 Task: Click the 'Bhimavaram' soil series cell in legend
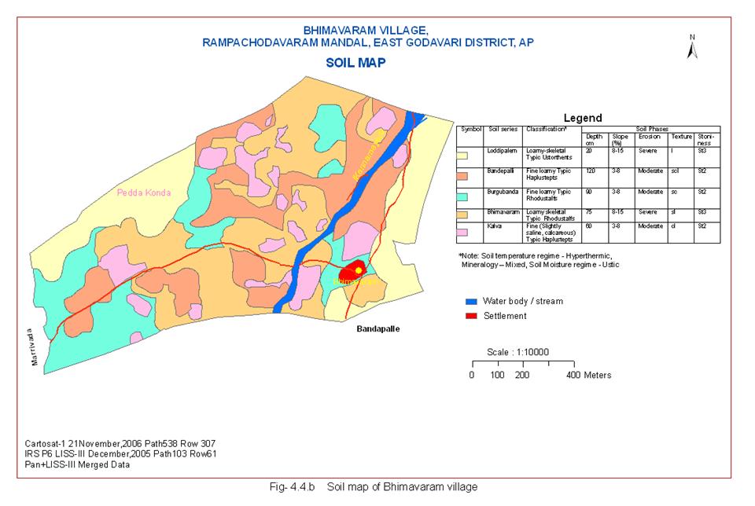[x=503, y=211]
